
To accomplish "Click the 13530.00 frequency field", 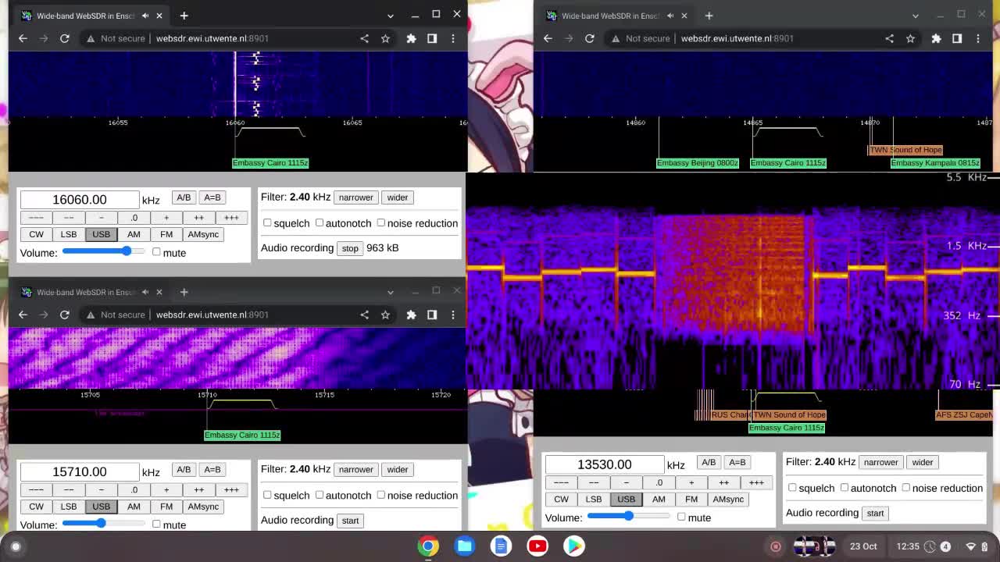I will pyautogui.click(x=604, y=464).
